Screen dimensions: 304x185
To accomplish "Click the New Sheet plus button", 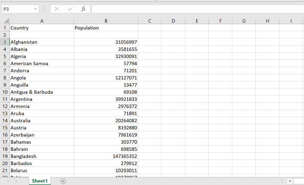I will click(63, 181).
